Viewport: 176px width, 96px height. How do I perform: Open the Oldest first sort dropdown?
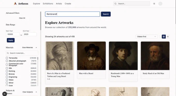click(x=146, y=36)
